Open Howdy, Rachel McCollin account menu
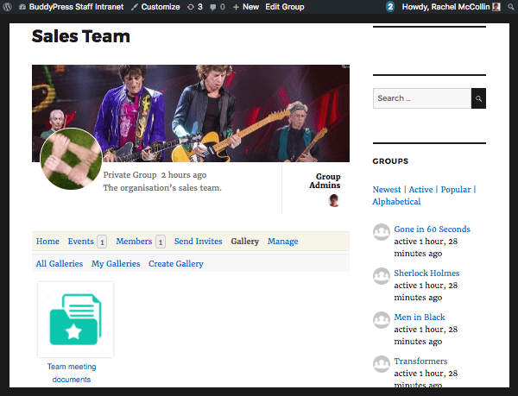Viewport: 518px width, 396px height. (x=451, y=7)
